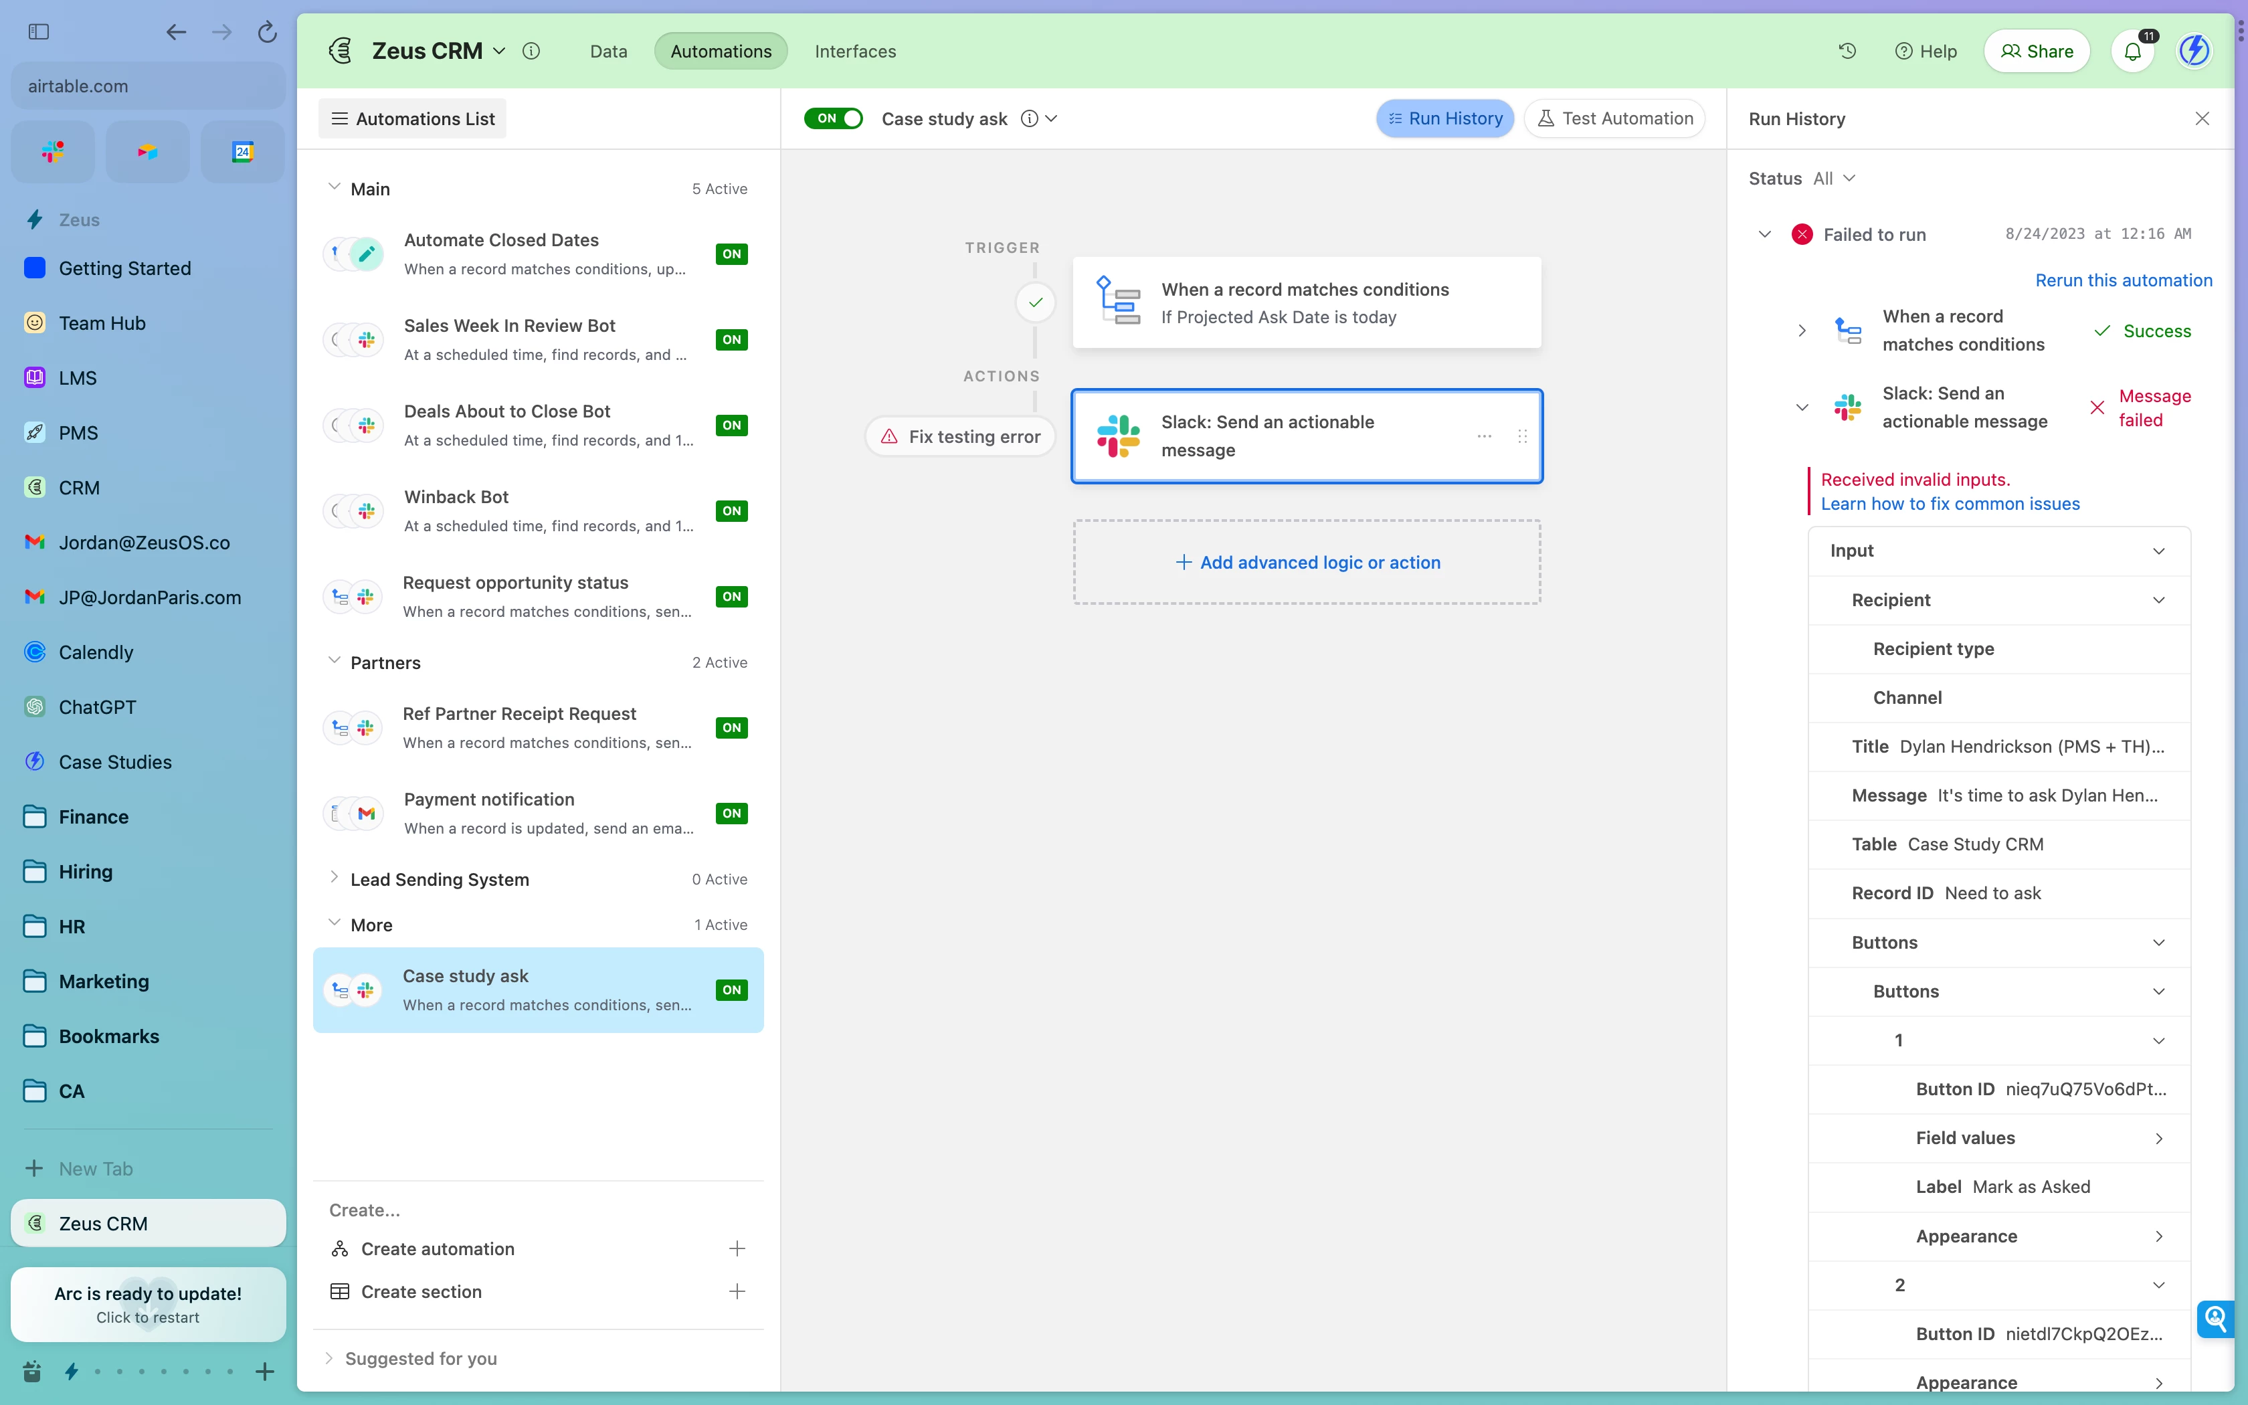Screen dimensions: 2248x1405
Task: Switch to the Data tab
Action: [x=608, y=51]
